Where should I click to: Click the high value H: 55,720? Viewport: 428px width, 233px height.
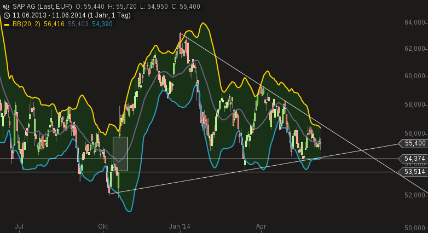(123, 7)
